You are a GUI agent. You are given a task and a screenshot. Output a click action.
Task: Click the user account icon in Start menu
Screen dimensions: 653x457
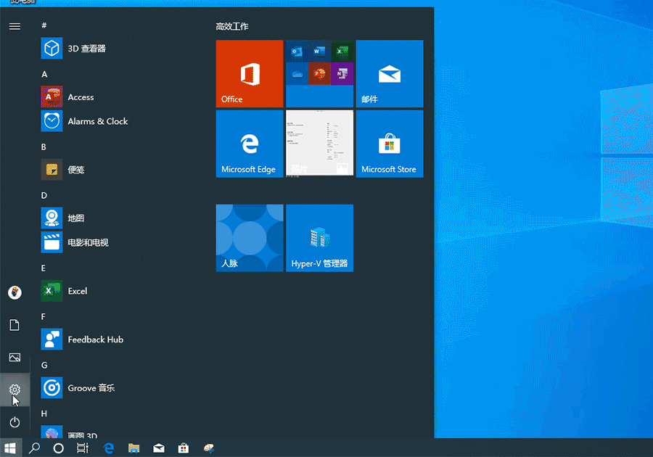(x=15, y=292)
